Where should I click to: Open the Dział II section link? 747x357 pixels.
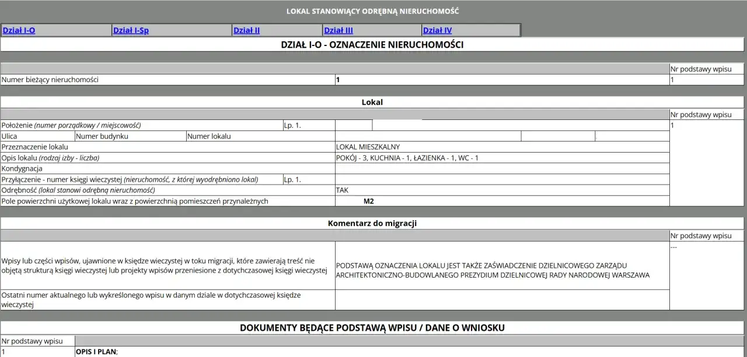(246, 30)
